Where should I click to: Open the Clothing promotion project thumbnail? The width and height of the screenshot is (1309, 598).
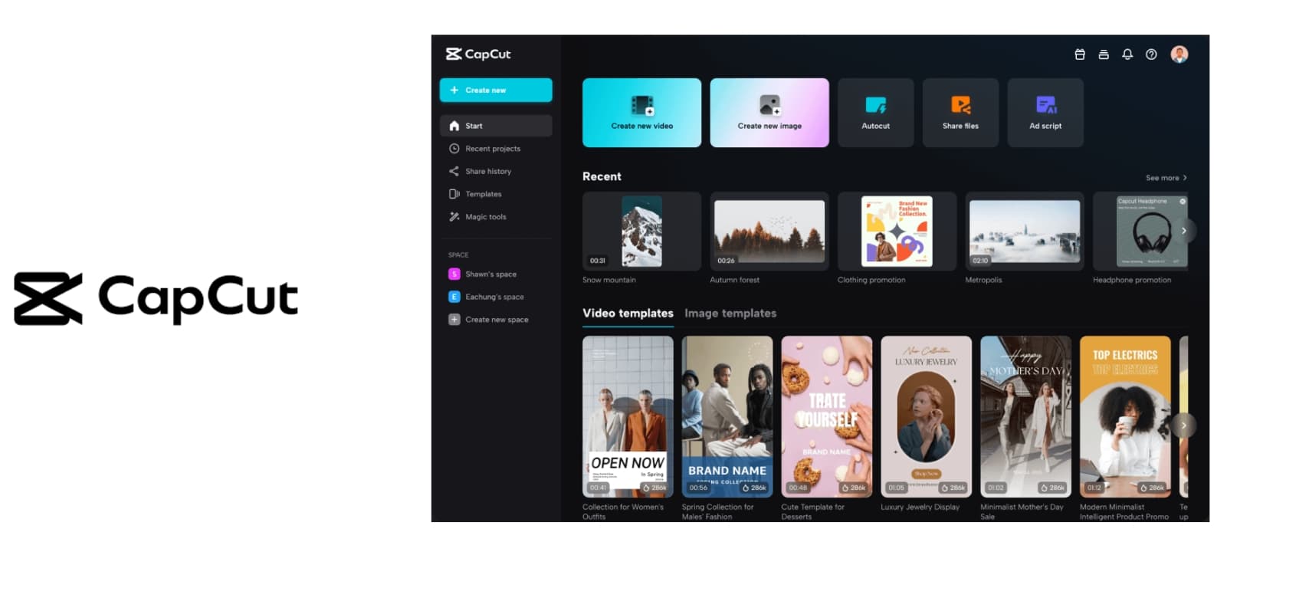[x=897, y=231]
